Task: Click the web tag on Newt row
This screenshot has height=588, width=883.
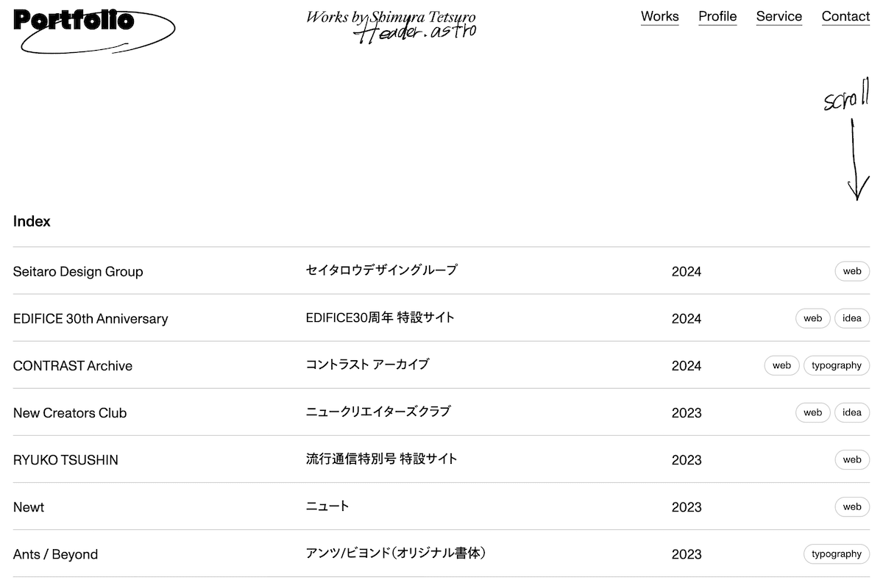Action: coord(852,506)
